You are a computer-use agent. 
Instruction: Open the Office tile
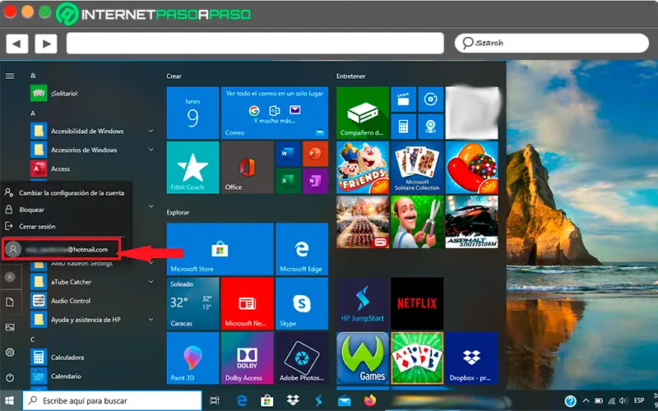248,168
